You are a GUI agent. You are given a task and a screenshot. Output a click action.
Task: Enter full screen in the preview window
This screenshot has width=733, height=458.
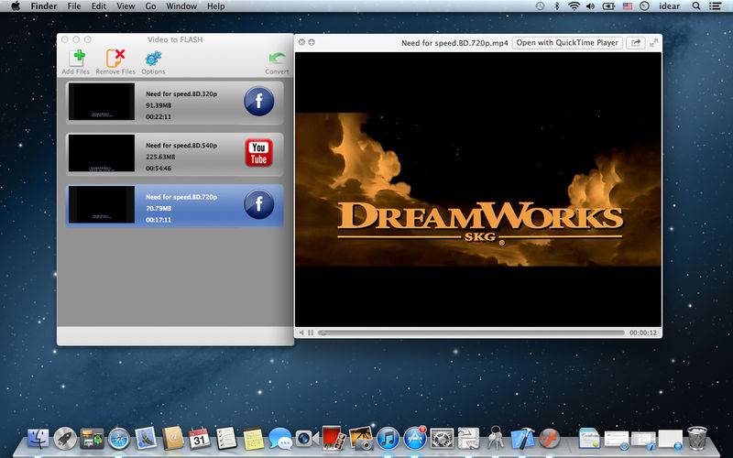pos(654,42)
